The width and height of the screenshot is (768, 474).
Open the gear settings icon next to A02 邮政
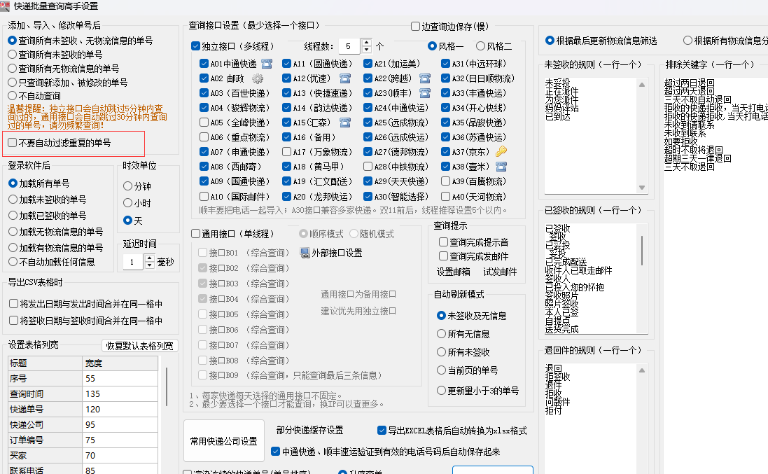[x=258, y=78]
